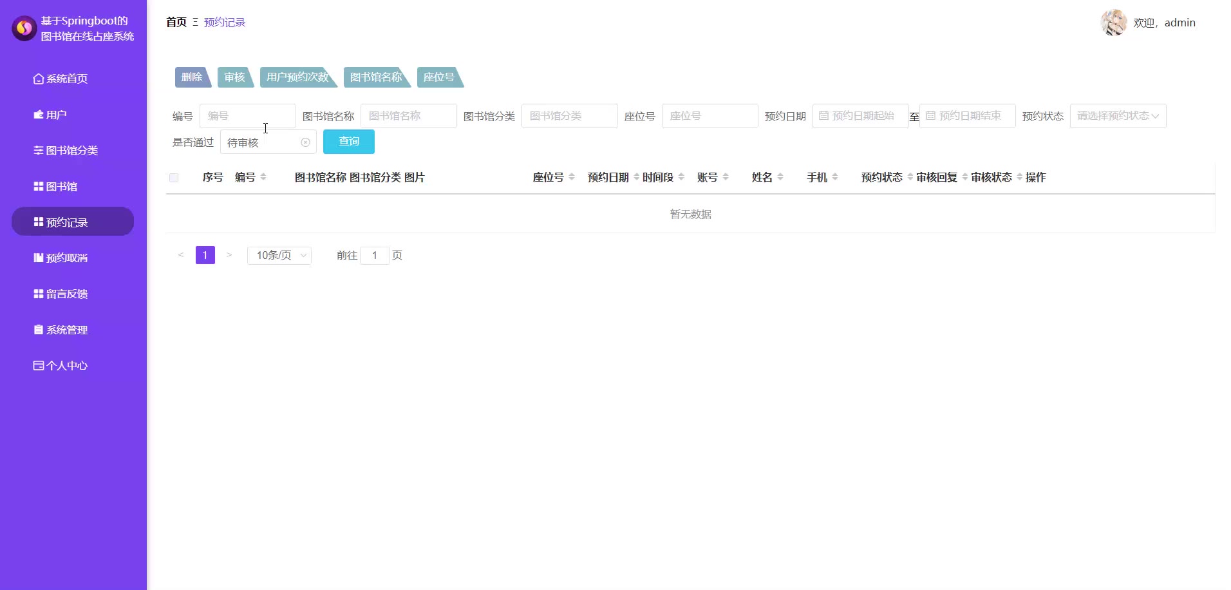The height and width of the screenshot is (590, 1231).
Task: Sort table by 审核回复 column arrows
Action: (x=965, y=177)
